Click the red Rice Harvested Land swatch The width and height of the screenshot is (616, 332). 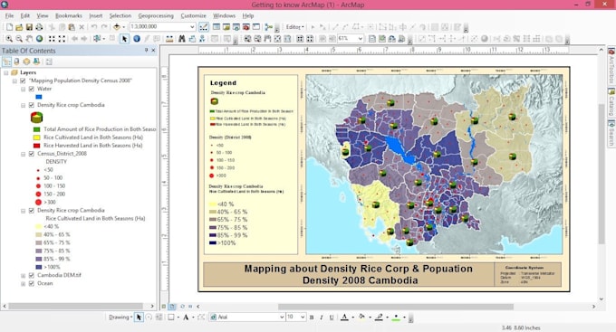[x=36, y=146]
